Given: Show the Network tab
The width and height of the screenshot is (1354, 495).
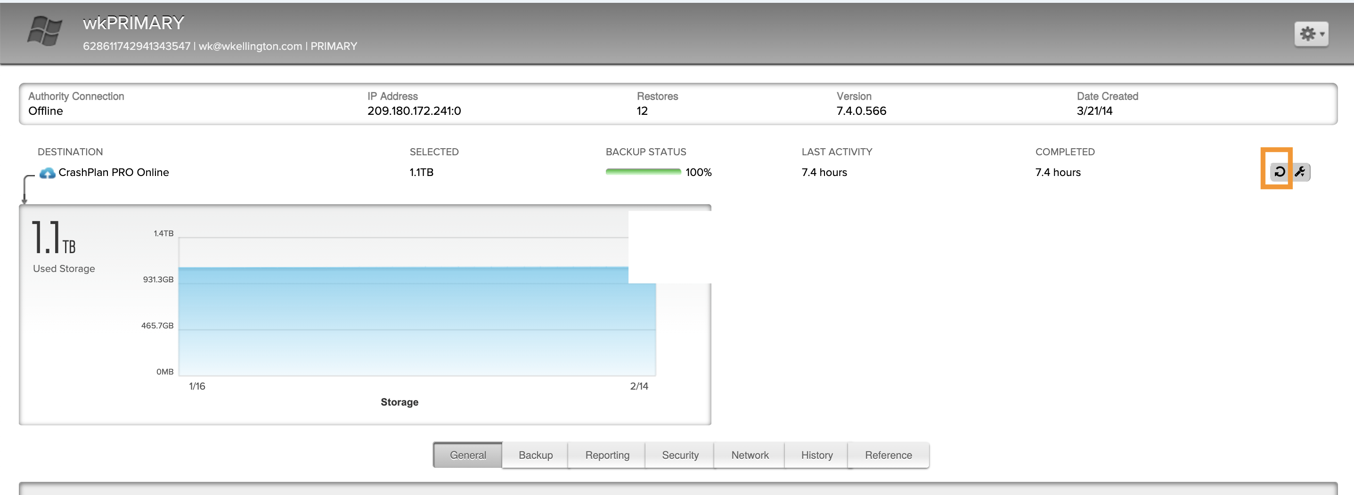Looking at the screenshot, I should tap(750, 455).
